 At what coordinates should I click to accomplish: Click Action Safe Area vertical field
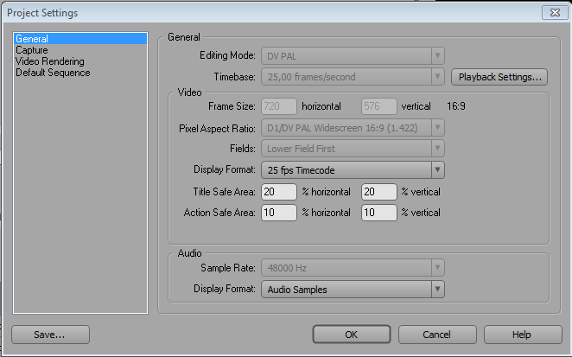[x=379, y=213]
